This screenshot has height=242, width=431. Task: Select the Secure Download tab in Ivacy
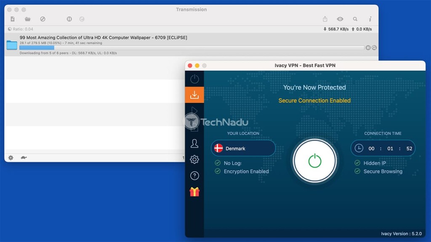pos(194,95)
